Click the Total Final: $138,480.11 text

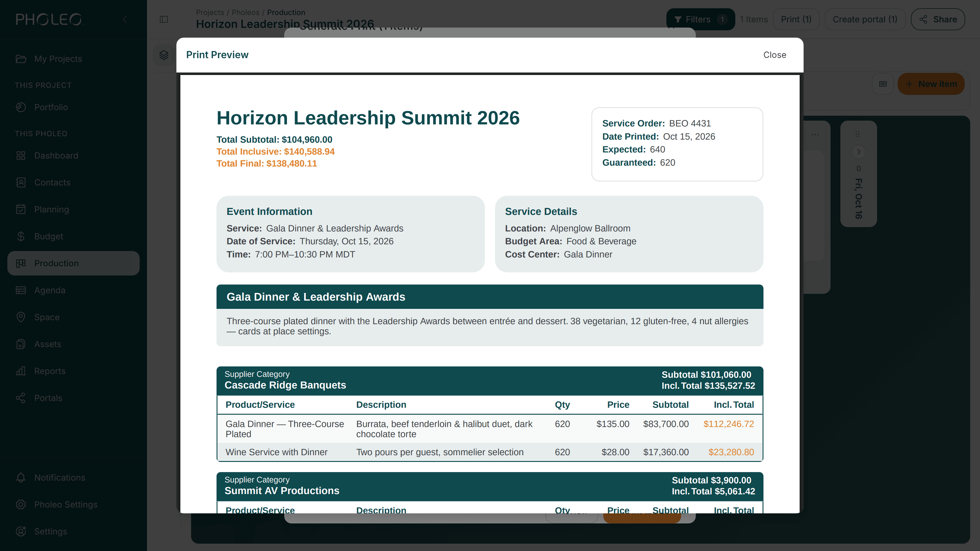[266, 163]
